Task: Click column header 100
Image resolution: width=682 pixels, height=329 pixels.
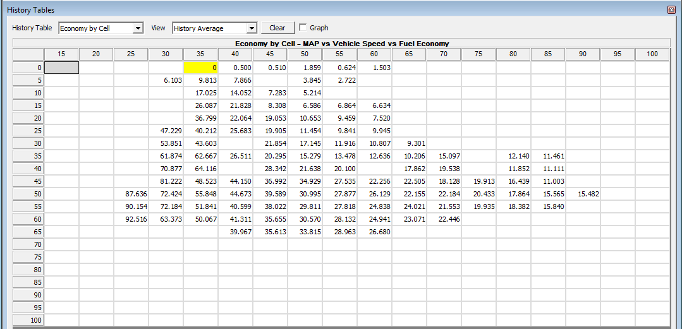Action: coord(652,54)
